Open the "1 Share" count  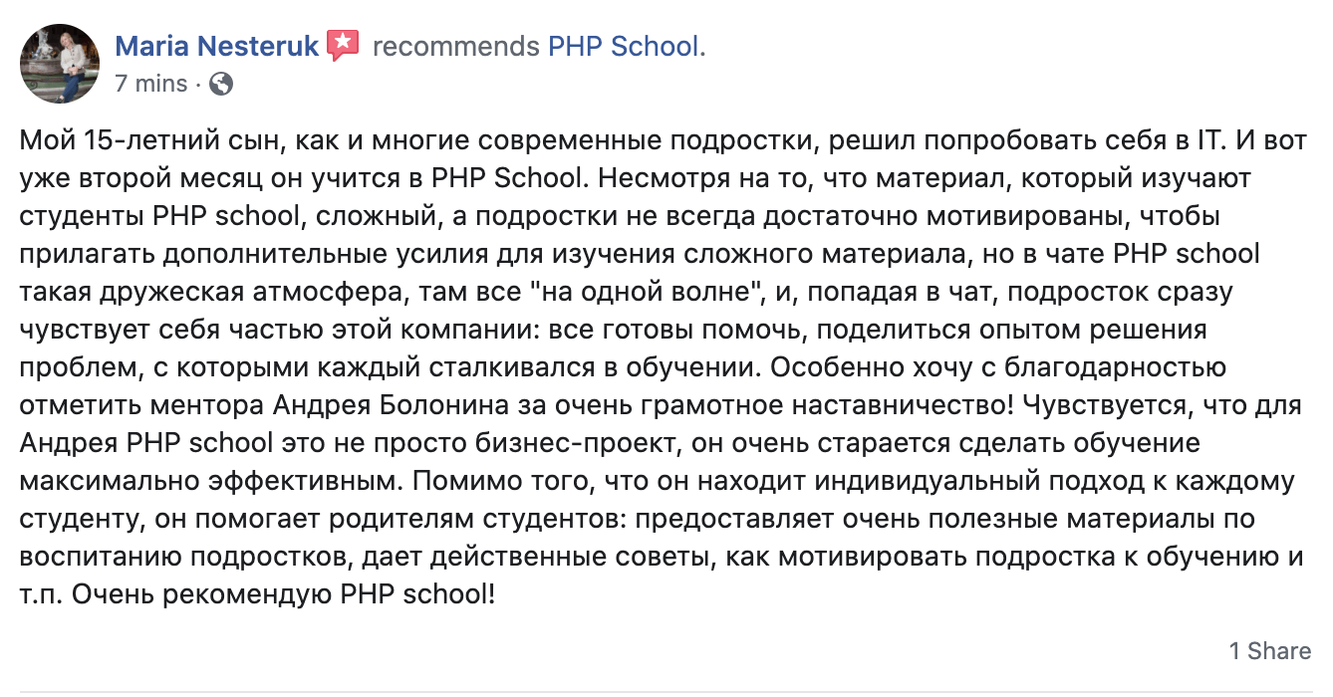(x=1269, y=651)
